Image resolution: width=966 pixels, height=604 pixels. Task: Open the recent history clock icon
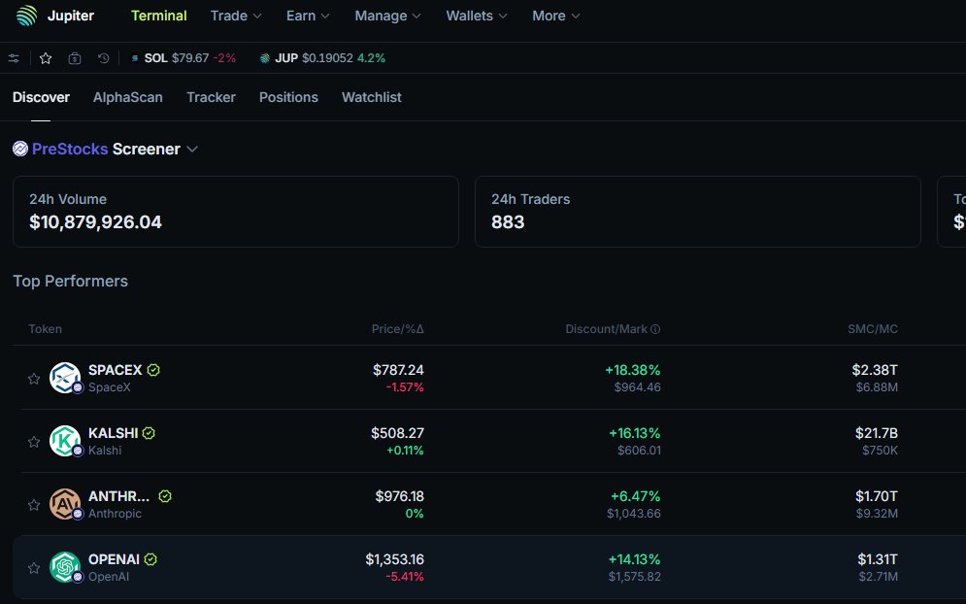pos(104,58)
